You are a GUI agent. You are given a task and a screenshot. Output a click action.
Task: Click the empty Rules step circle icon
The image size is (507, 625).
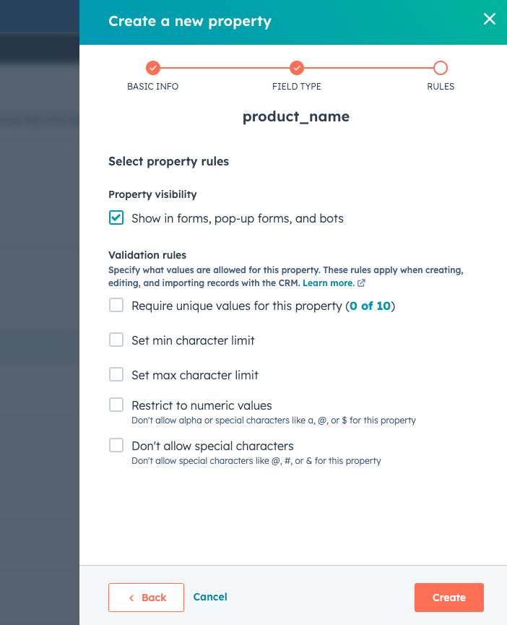click(441, 69)
